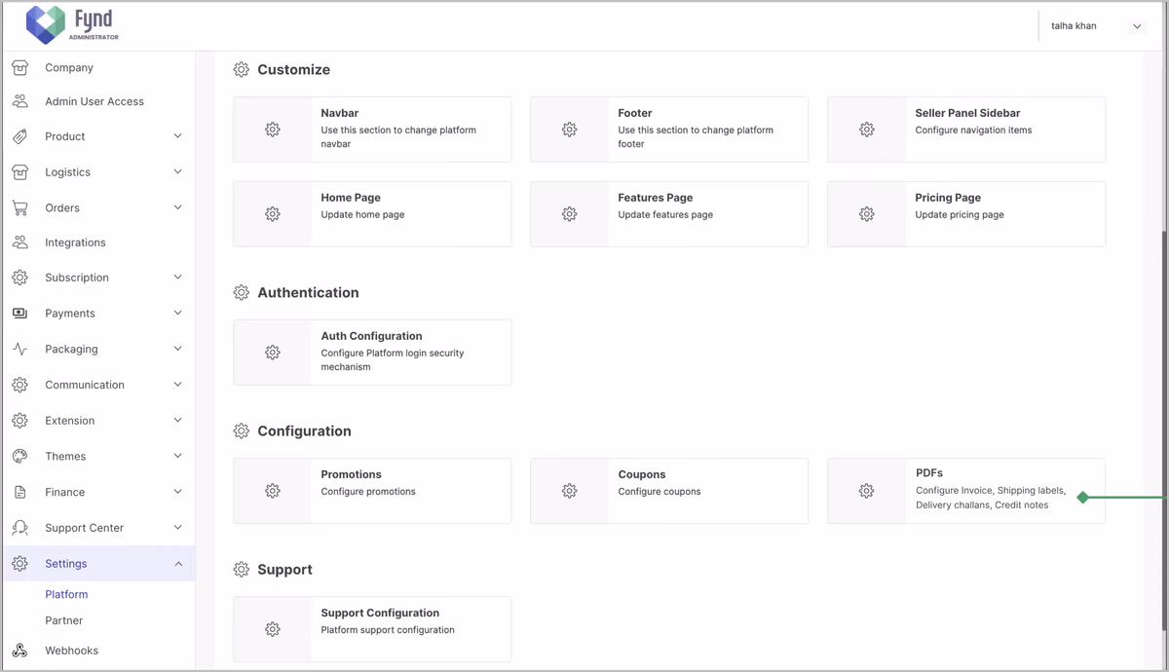The width and height of the screenshot is (1169, 672).
Task: Click the gear icon on PDFs card
Action: (866, 491)
